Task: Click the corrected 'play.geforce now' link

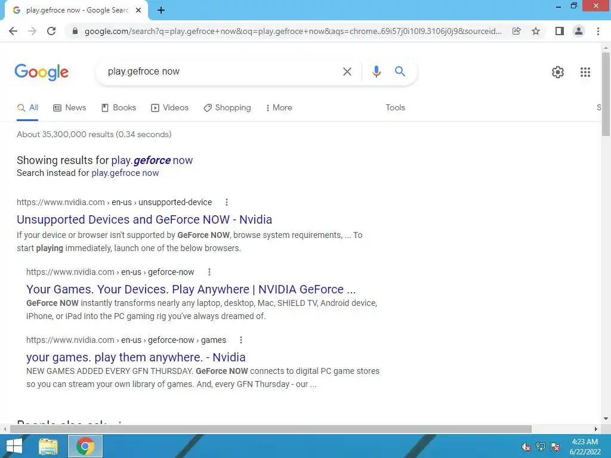Action: click(152, 160)
